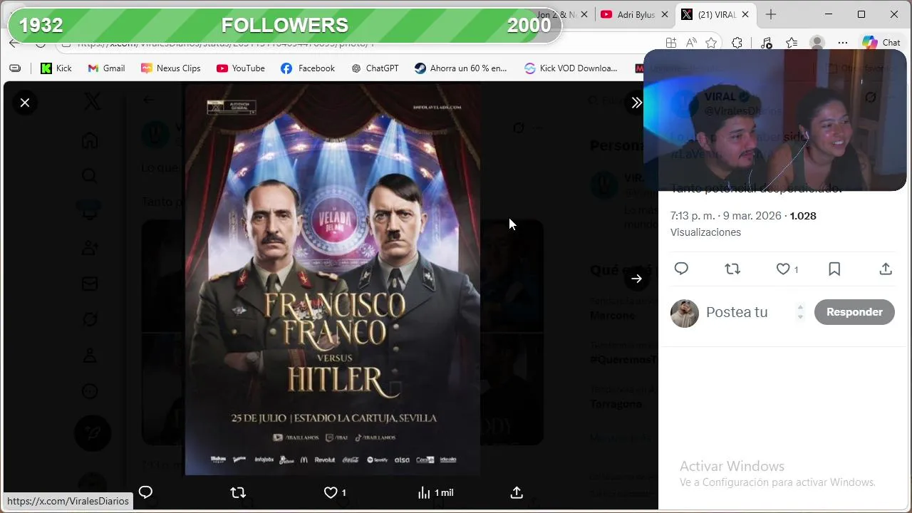Open a new browser tab

(771, 14)
